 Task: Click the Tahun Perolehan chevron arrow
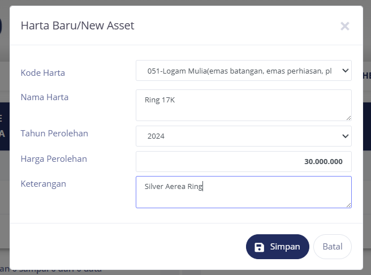point(346,136)
